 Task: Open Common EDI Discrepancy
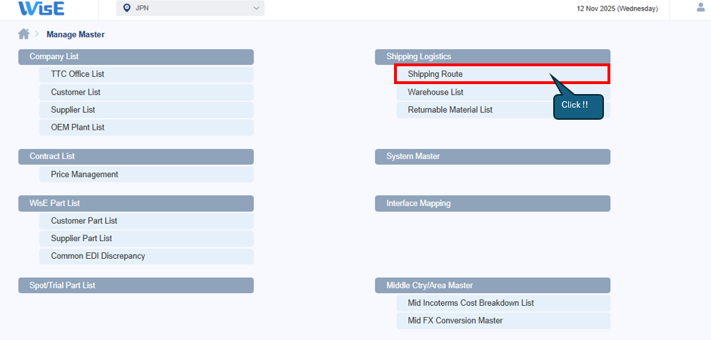(x=98, y=256)
